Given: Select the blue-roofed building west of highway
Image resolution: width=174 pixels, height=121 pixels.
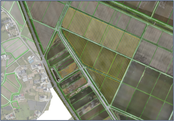Looking at the screenshot, I should (x=31, y=61).
